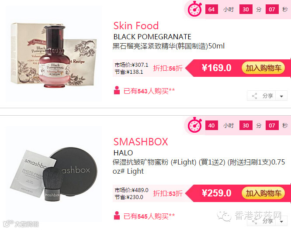This screenshot has height=230, width=291.
Task: Expand the Skin Food share dropdown arrow
Action: click(x=281, y=96)
